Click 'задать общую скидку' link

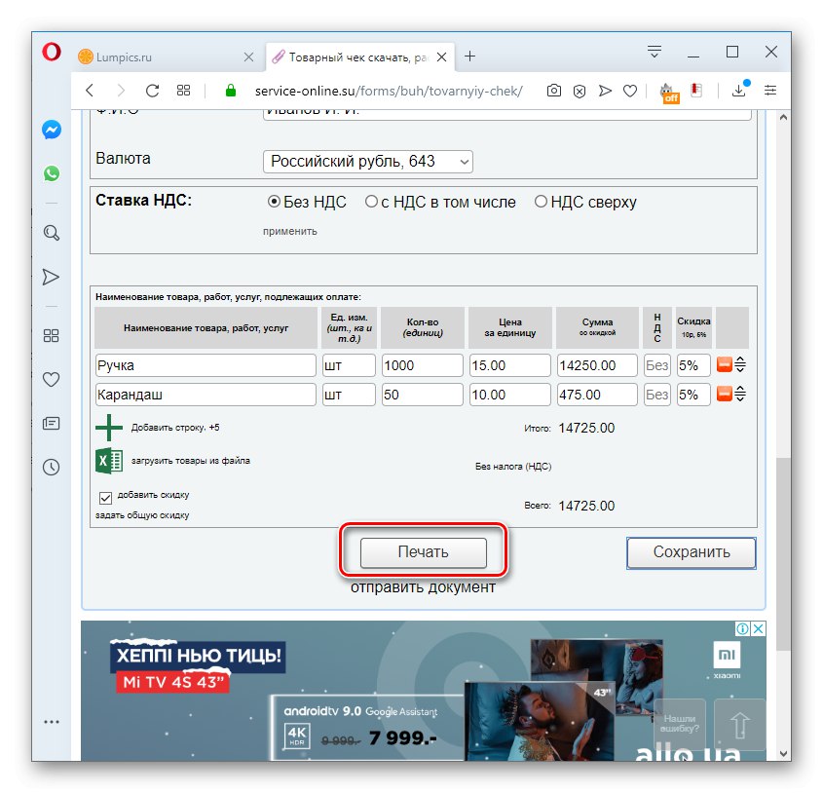(142, 515)
